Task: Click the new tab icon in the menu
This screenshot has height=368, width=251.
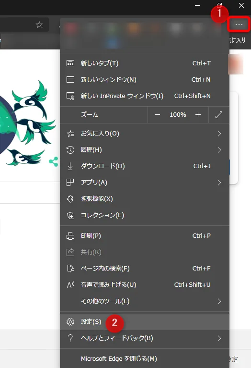Action: pos(70,63)
